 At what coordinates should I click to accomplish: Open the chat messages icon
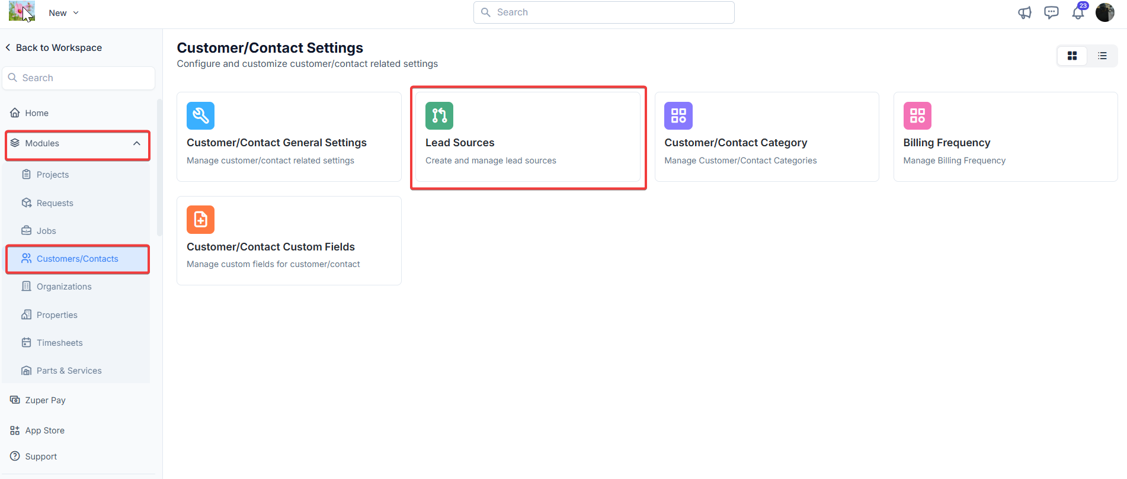(1051, 12)
